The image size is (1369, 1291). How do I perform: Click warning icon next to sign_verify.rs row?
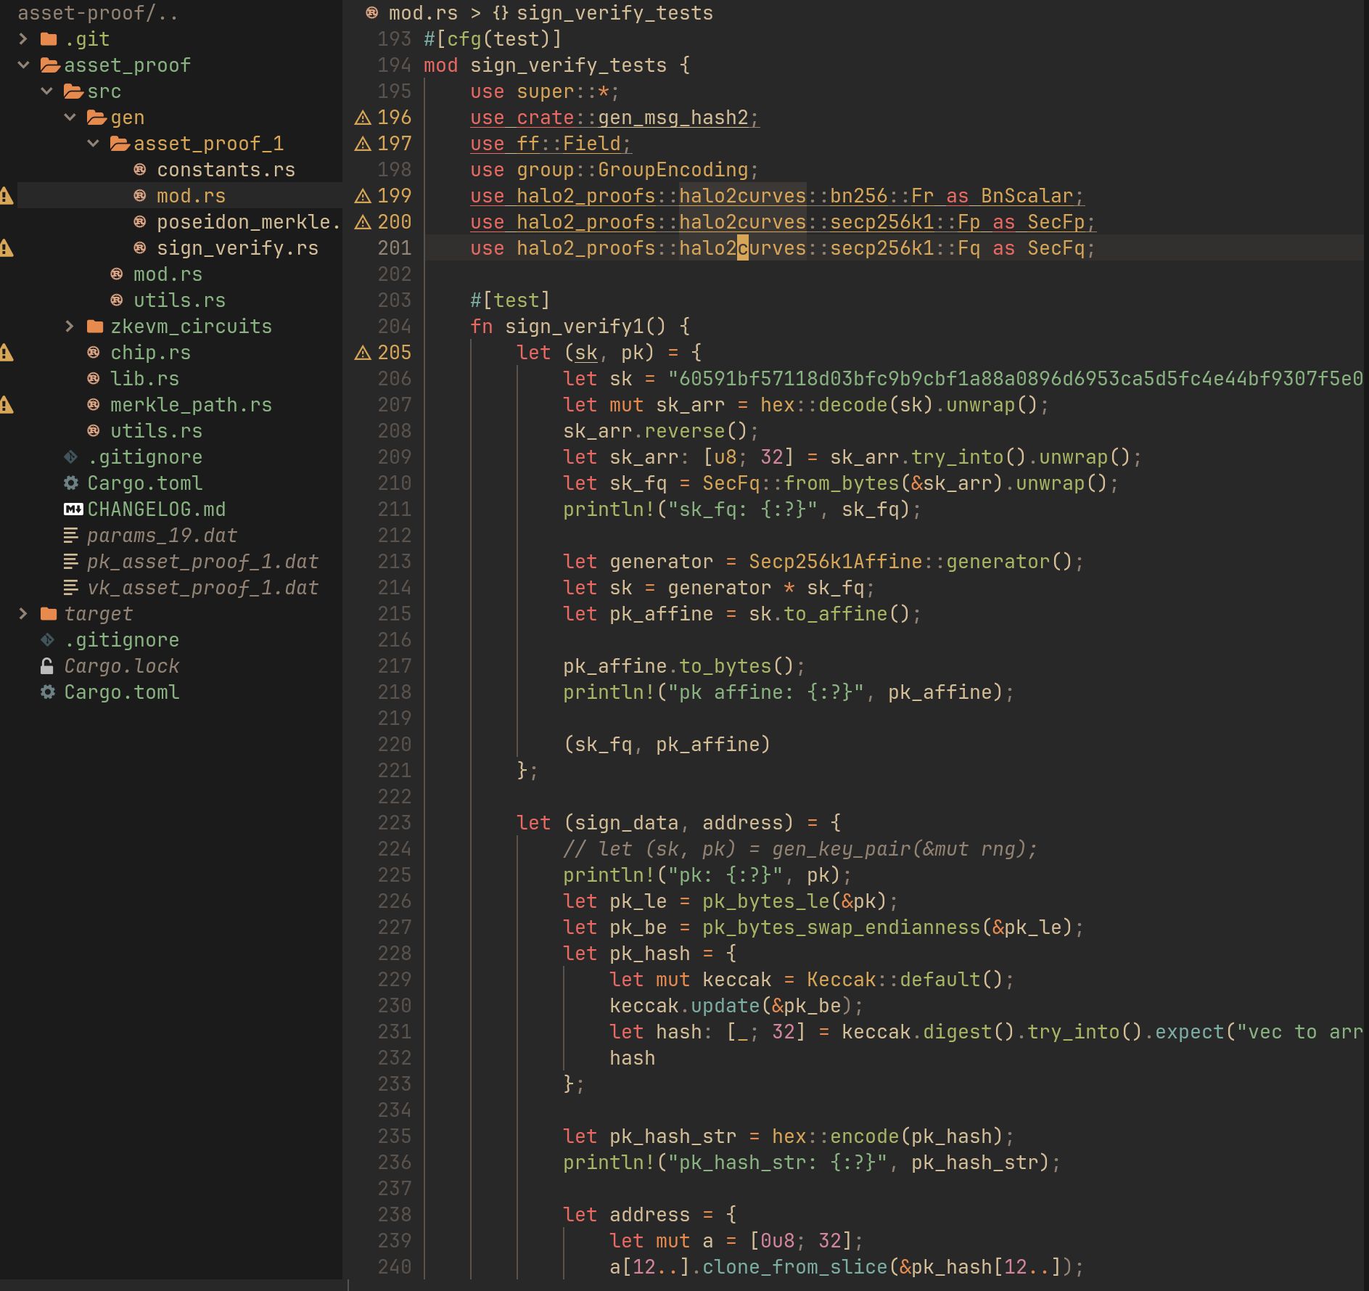(x=6, y=248)
